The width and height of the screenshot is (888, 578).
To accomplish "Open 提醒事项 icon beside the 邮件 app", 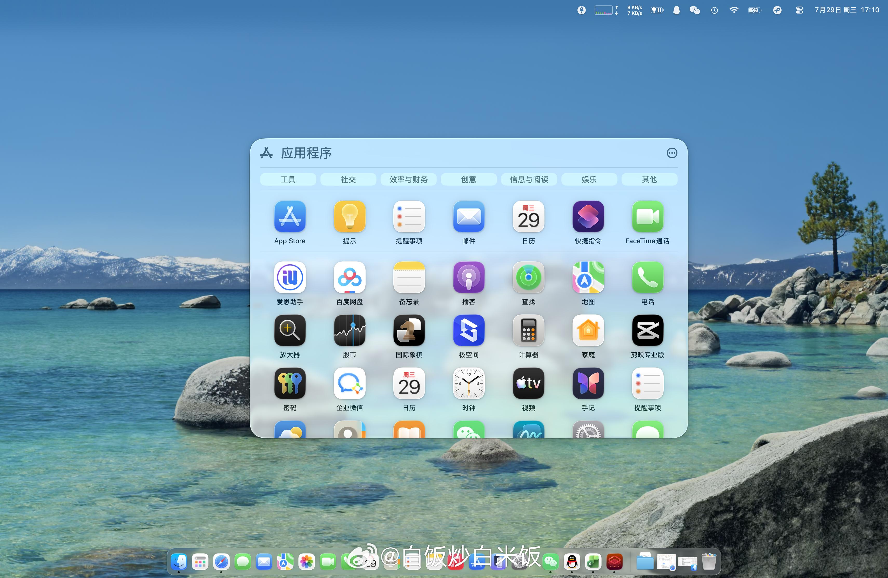I will 409,216.
